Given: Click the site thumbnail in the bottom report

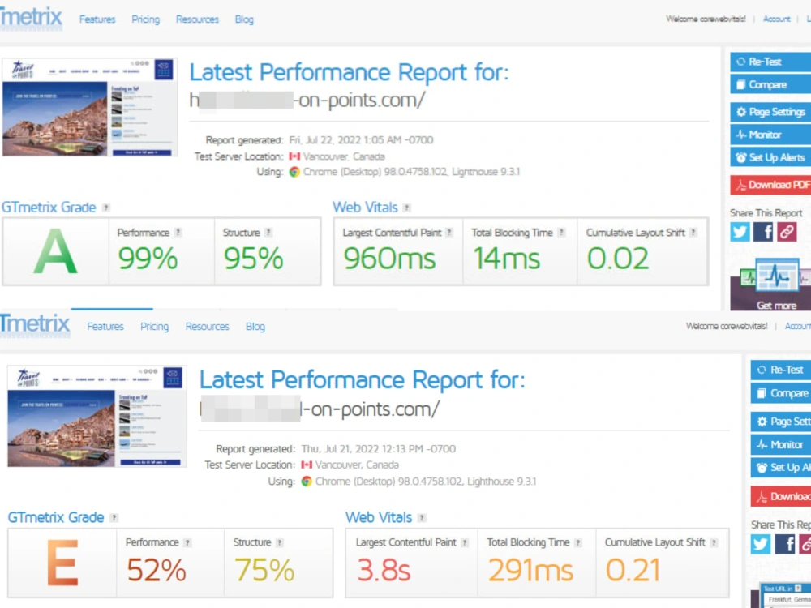Looking at the screenshot, I should (x=97, y=416).
